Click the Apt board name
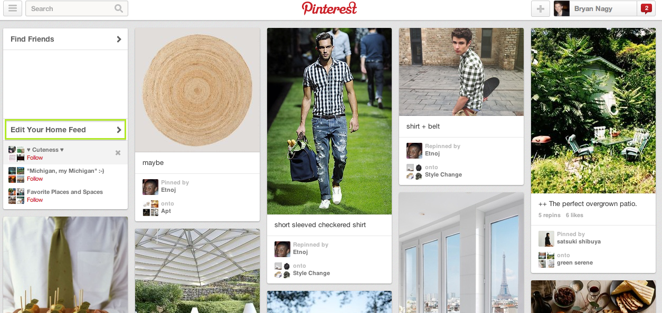662x313 pixels. point(166,211)
